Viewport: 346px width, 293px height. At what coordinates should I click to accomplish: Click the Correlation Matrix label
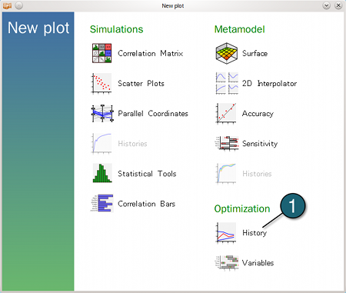point(151,53)
